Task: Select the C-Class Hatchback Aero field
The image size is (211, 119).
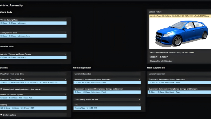Action: click(33, 36)
